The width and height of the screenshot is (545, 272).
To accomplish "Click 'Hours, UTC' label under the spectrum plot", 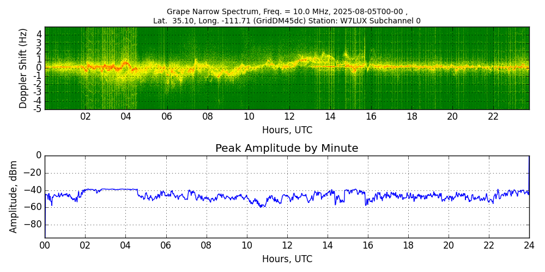I will pyautogui.click(x=287, y=131).
